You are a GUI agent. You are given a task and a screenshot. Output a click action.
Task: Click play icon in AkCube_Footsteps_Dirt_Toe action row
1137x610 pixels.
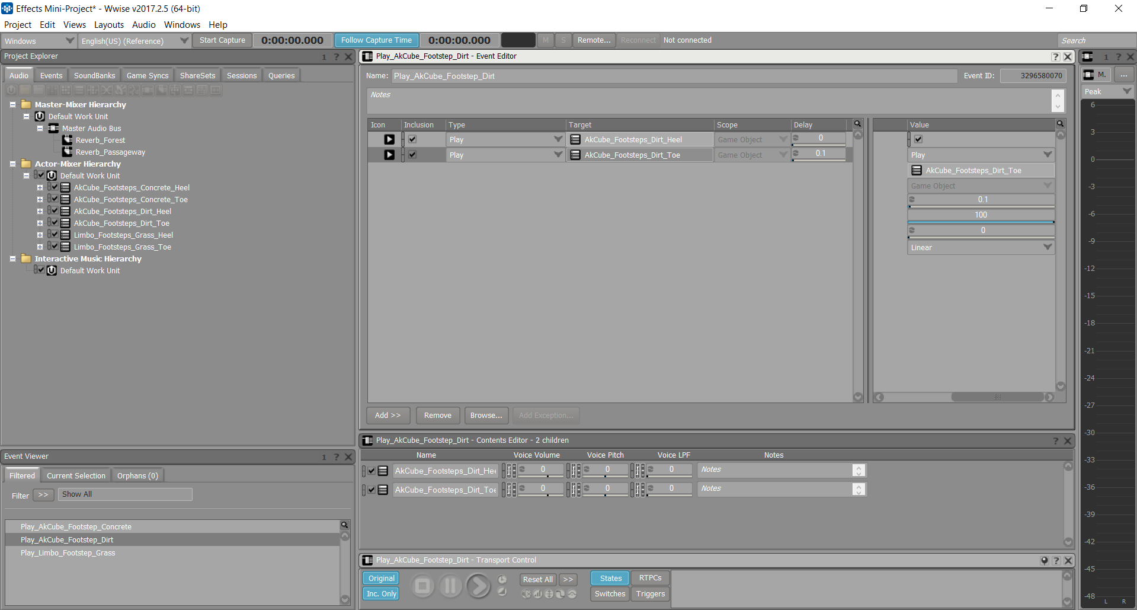tap(389, 155)
